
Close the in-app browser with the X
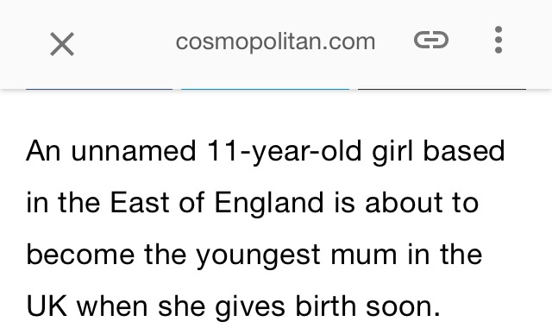pos(62,44)
